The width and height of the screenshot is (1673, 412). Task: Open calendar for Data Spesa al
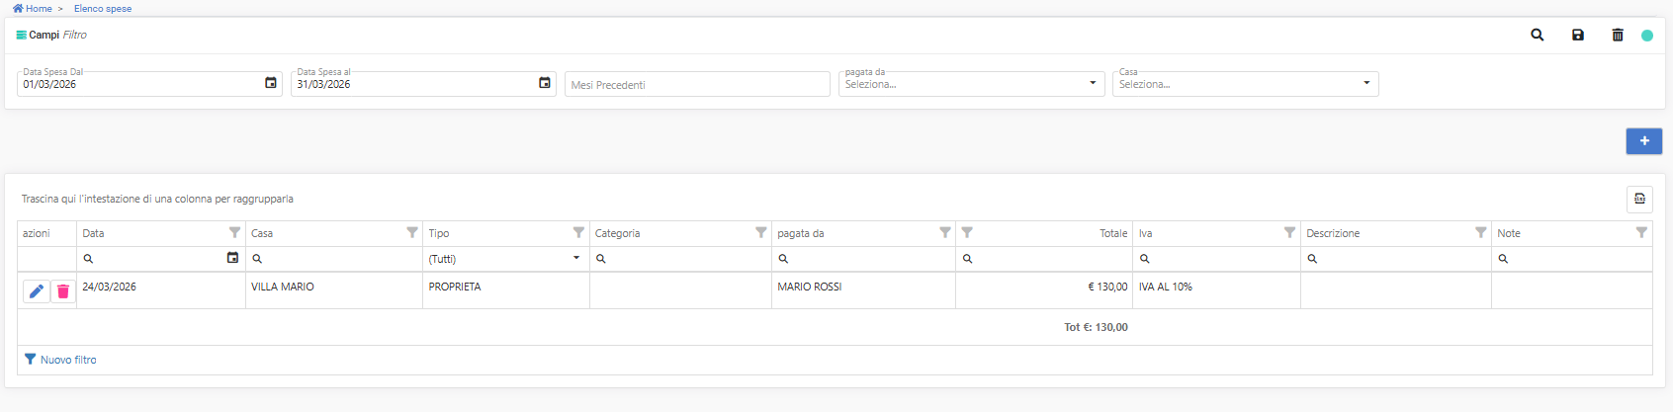pos(545,83)
